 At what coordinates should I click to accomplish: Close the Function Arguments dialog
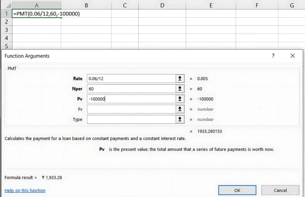[292, 56]
